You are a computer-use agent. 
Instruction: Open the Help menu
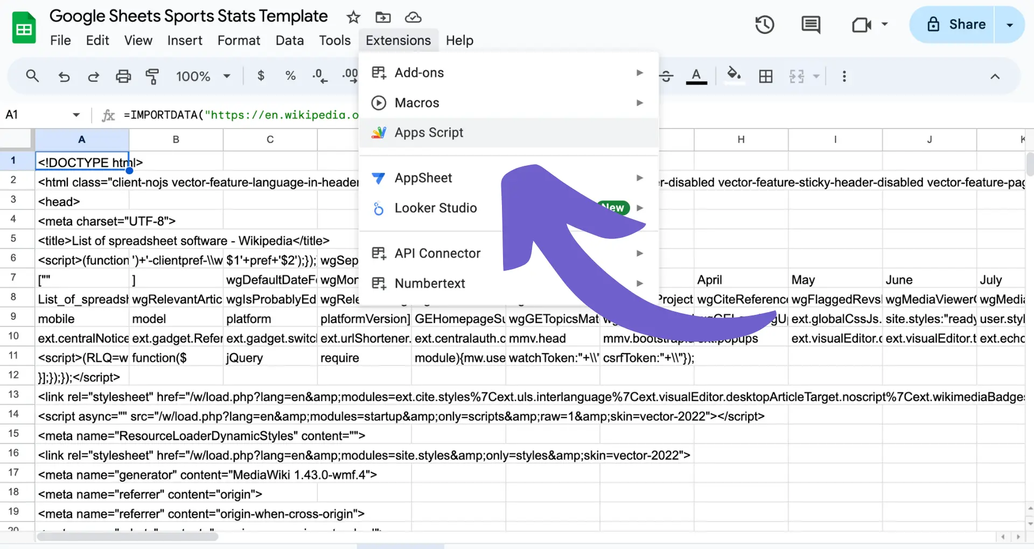pos(459,40)
